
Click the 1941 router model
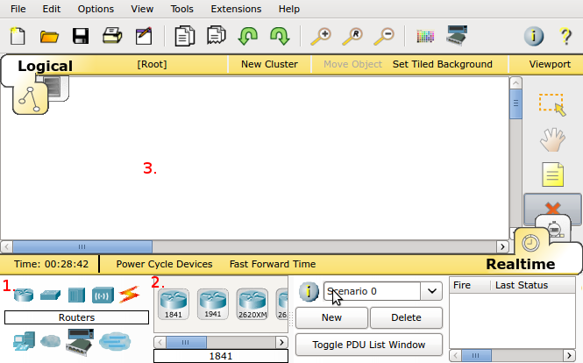(212, 302)
